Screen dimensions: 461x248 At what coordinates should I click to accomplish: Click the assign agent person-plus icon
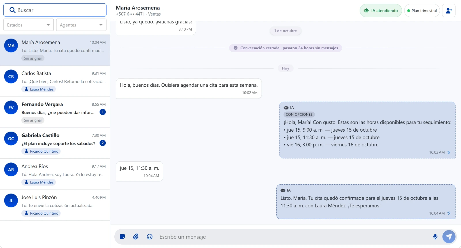tap(449, 11)
